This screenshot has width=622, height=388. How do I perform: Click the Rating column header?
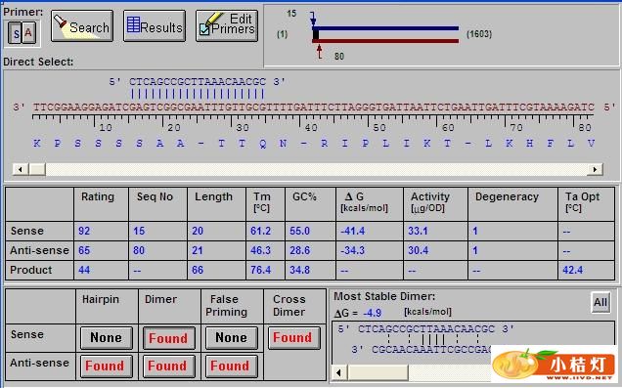tap(98, 196)
